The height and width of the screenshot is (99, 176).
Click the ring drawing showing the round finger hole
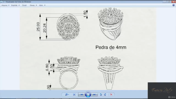tap(68, 73)
